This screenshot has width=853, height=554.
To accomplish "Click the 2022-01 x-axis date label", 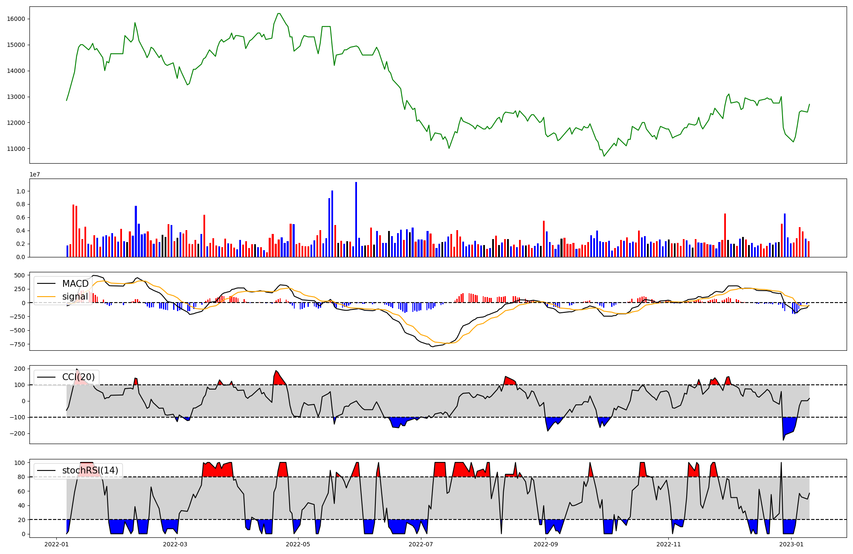I will (x=57, y=544).
